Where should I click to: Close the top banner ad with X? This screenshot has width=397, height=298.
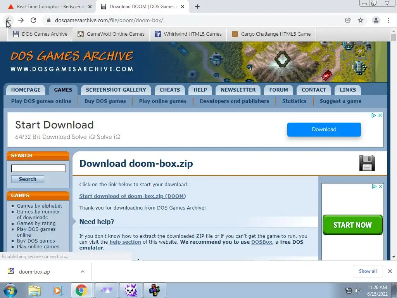click(380, 116)
